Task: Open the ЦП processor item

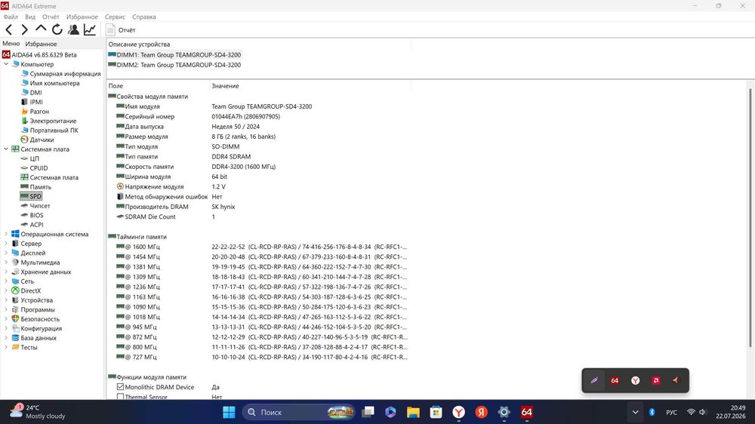Action: point(34,158)
